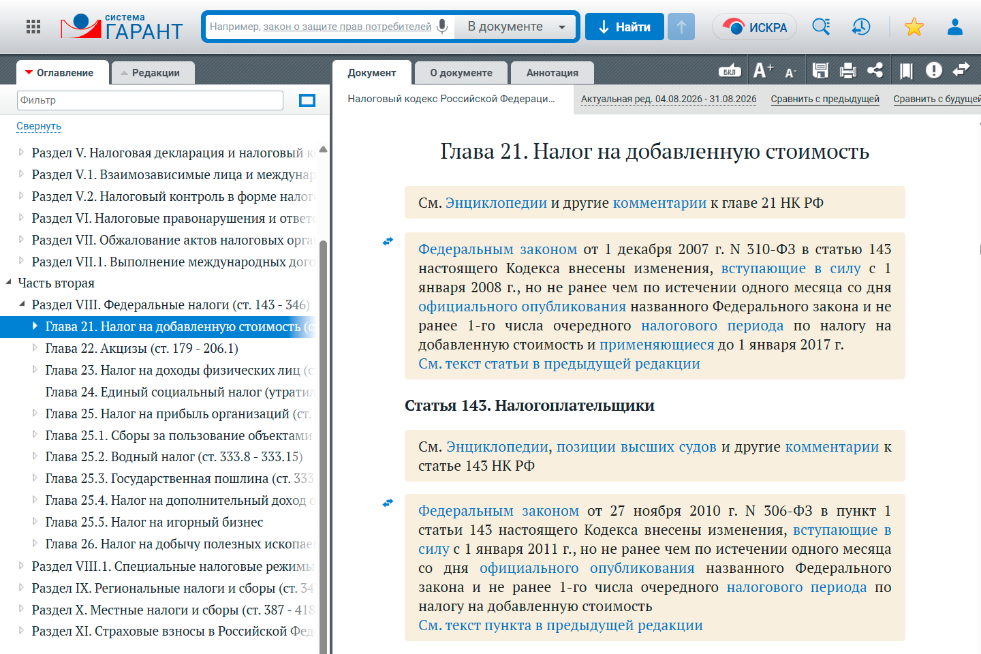Click the scroll-up arrow in contents panel
The image size is (981, 654).
click(x=324, y=149)
